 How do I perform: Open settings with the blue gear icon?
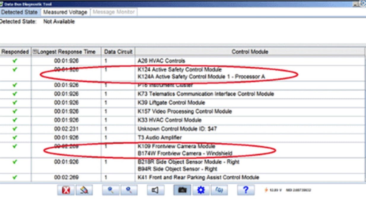pyautogui.click(x=201, y=190)
